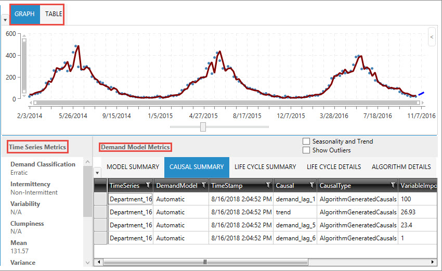
Task: Sort by CausalType column header
Action: 335,186
